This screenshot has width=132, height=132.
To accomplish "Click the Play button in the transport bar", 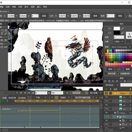I will pos(17,93).
